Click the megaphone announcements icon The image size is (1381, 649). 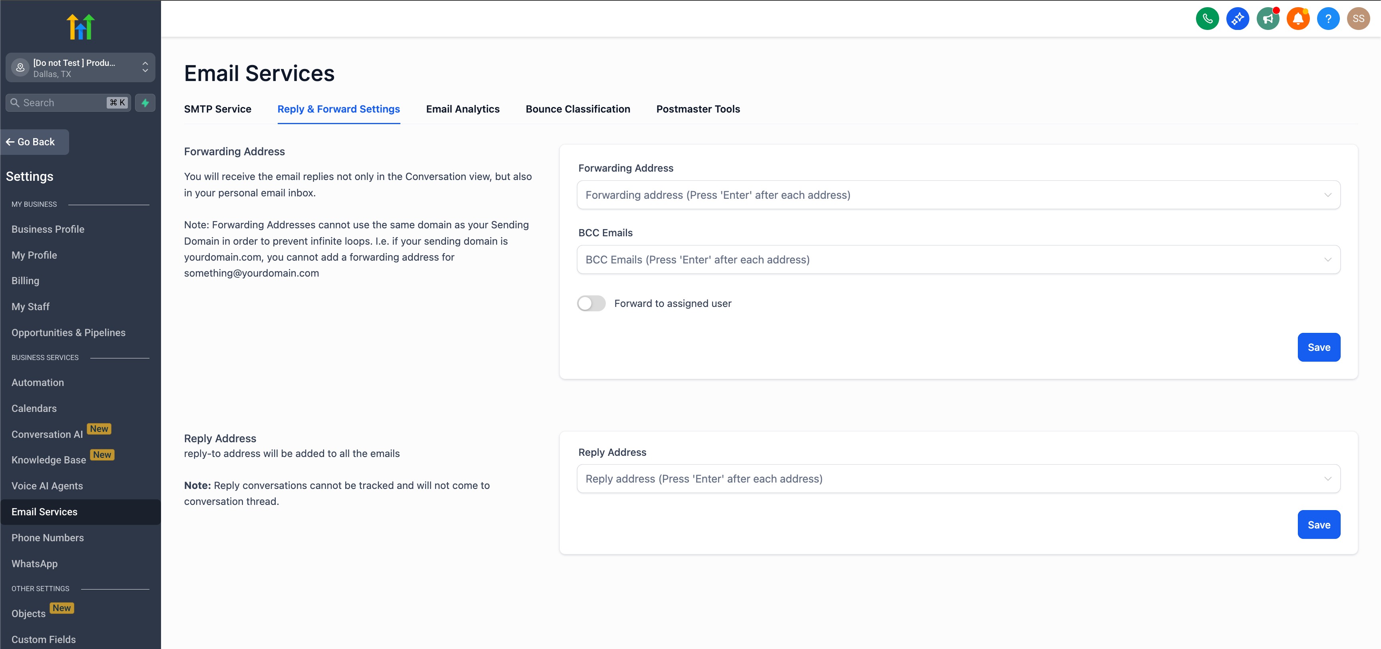pos(1268,19)
